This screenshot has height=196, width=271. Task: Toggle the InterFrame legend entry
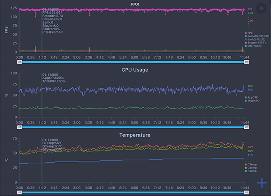point(253,46)
